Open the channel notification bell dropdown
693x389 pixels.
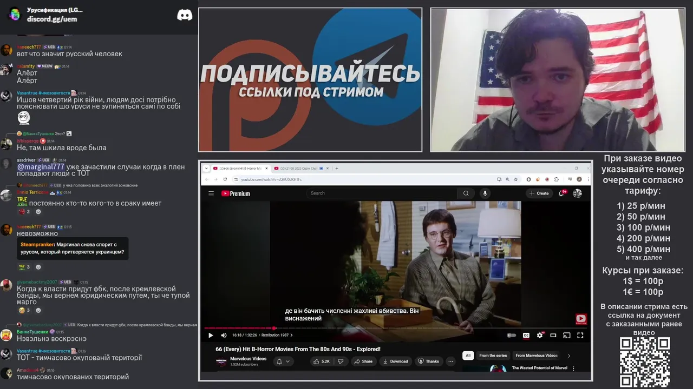[x=283, y=361]
